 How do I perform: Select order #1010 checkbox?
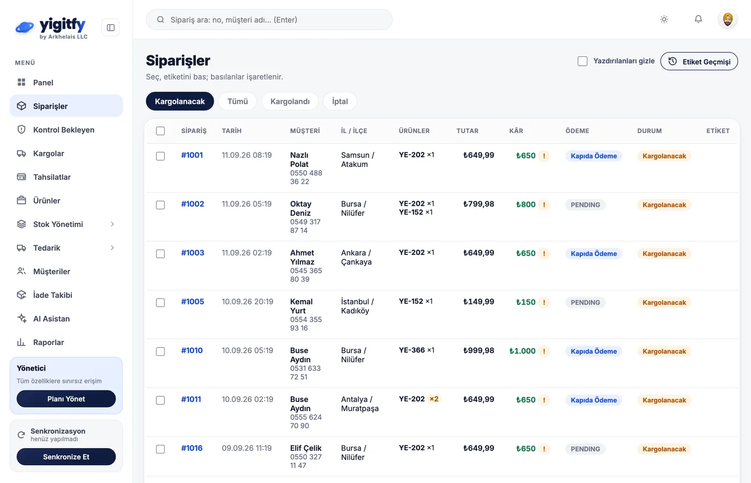click(x=160, y=352)
